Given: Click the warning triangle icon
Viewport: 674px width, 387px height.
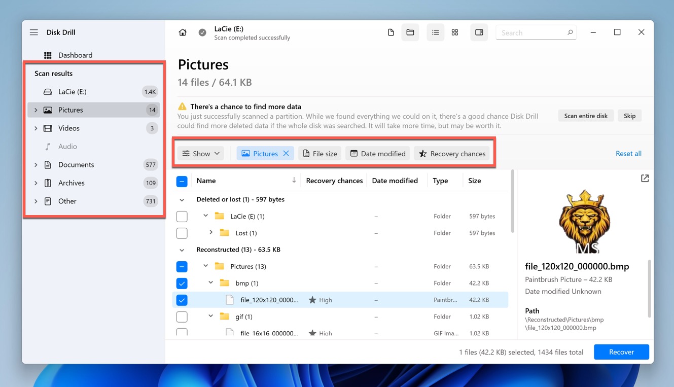Looking at the screenshot, I should [182, 107].
